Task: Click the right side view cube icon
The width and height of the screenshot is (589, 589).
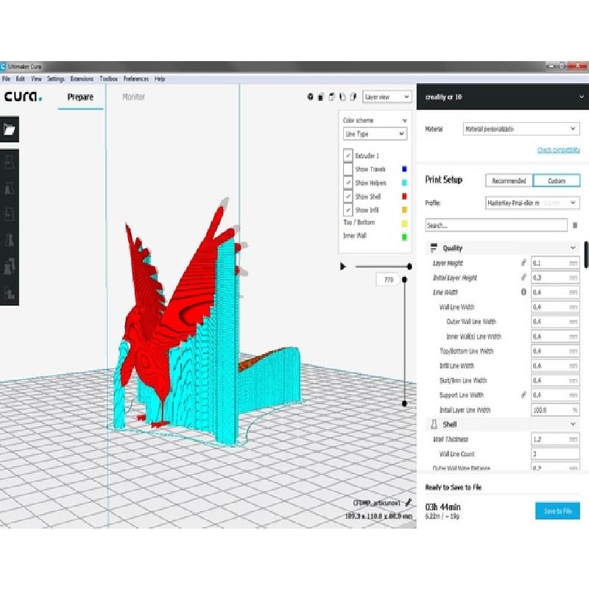Action: (353, 97)
